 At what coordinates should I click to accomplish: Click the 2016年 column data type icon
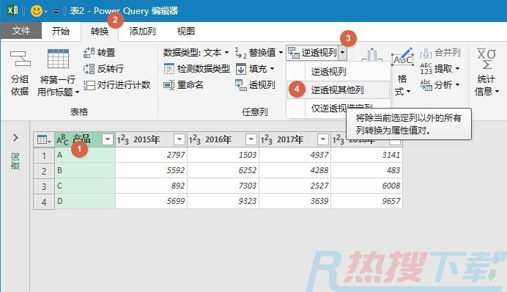point(194,140)
